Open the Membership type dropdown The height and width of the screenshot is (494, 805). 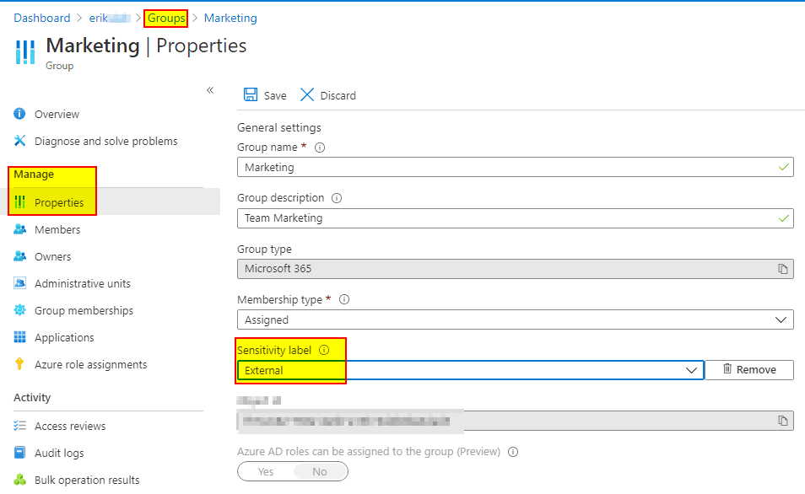tap(515, 319)
